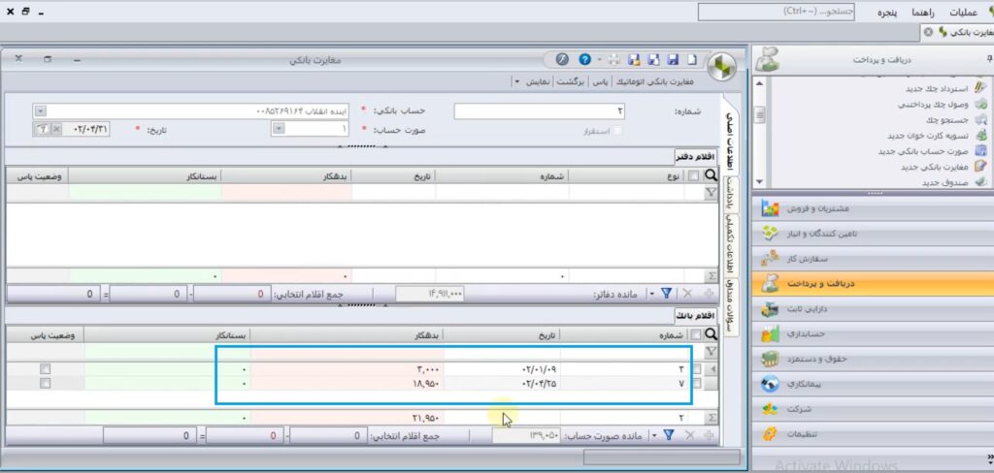Viewport: 994px width, 473px height.
Task: Click the save floppy icon with yellow mark
Action: point(633,59)
